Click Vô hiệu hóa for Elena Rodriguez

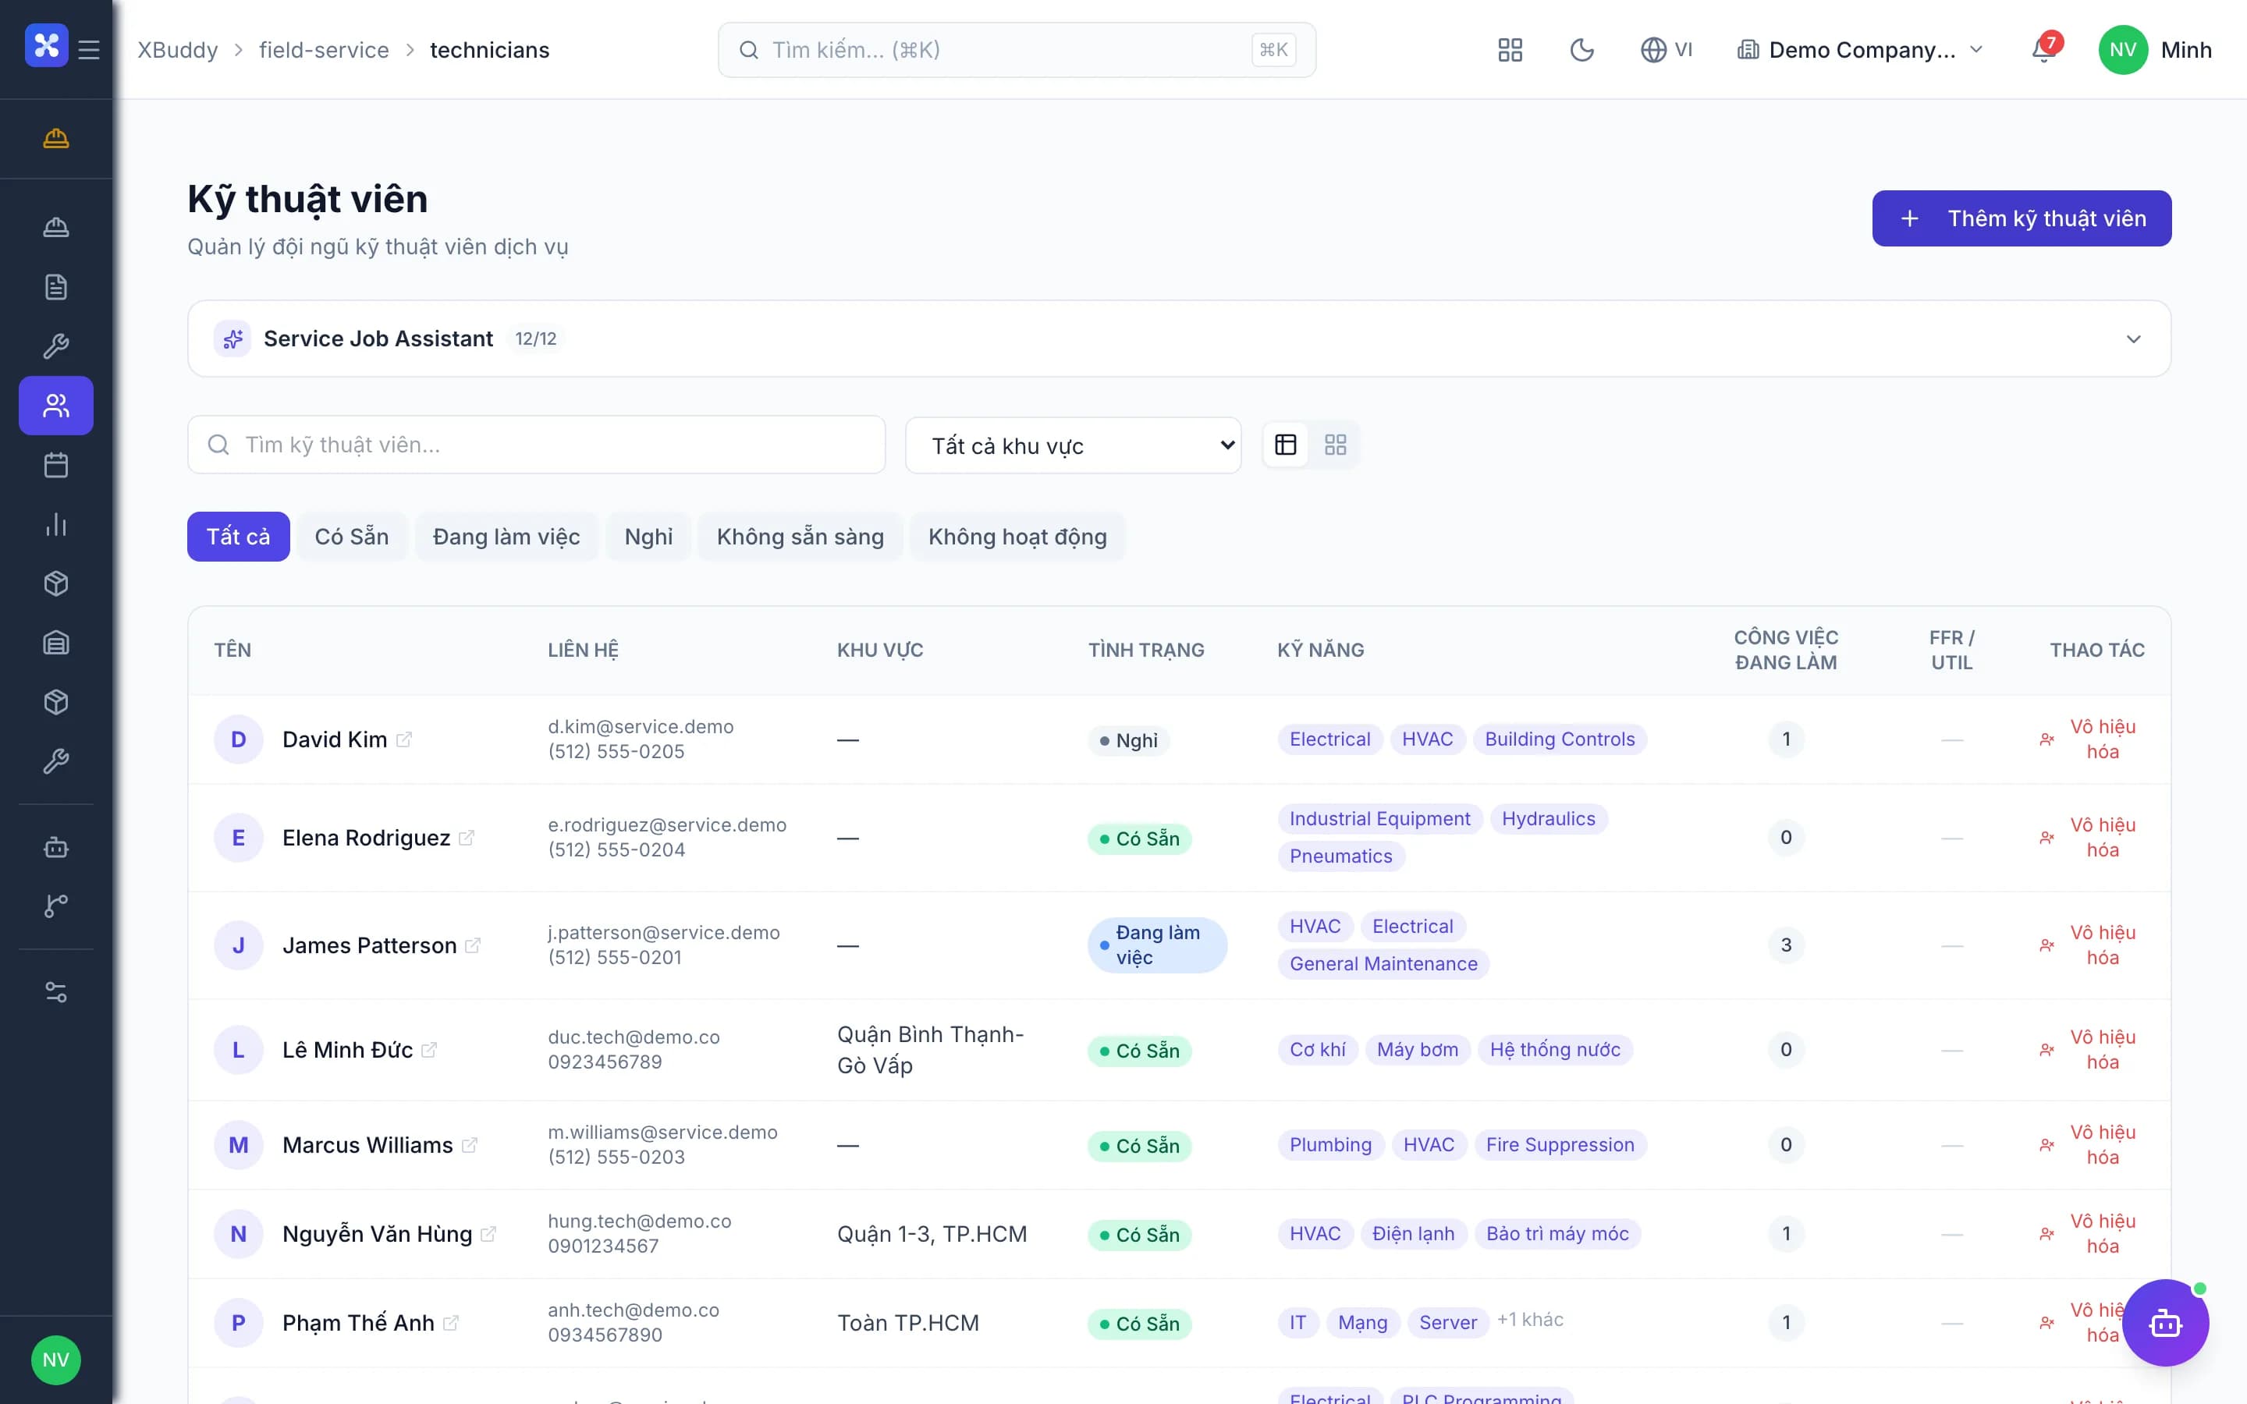coord(2089,838)
